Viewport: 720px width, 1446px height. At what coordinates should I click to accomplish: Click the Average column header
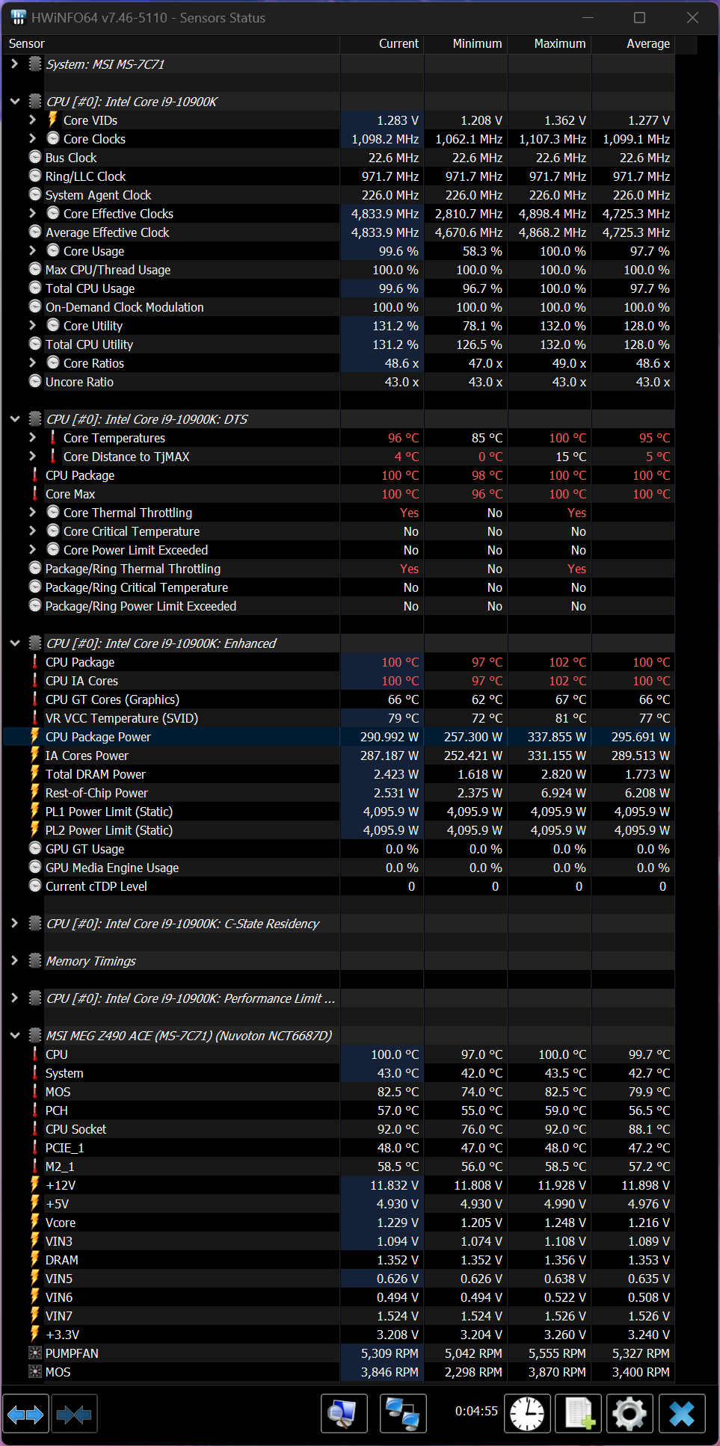633,44
